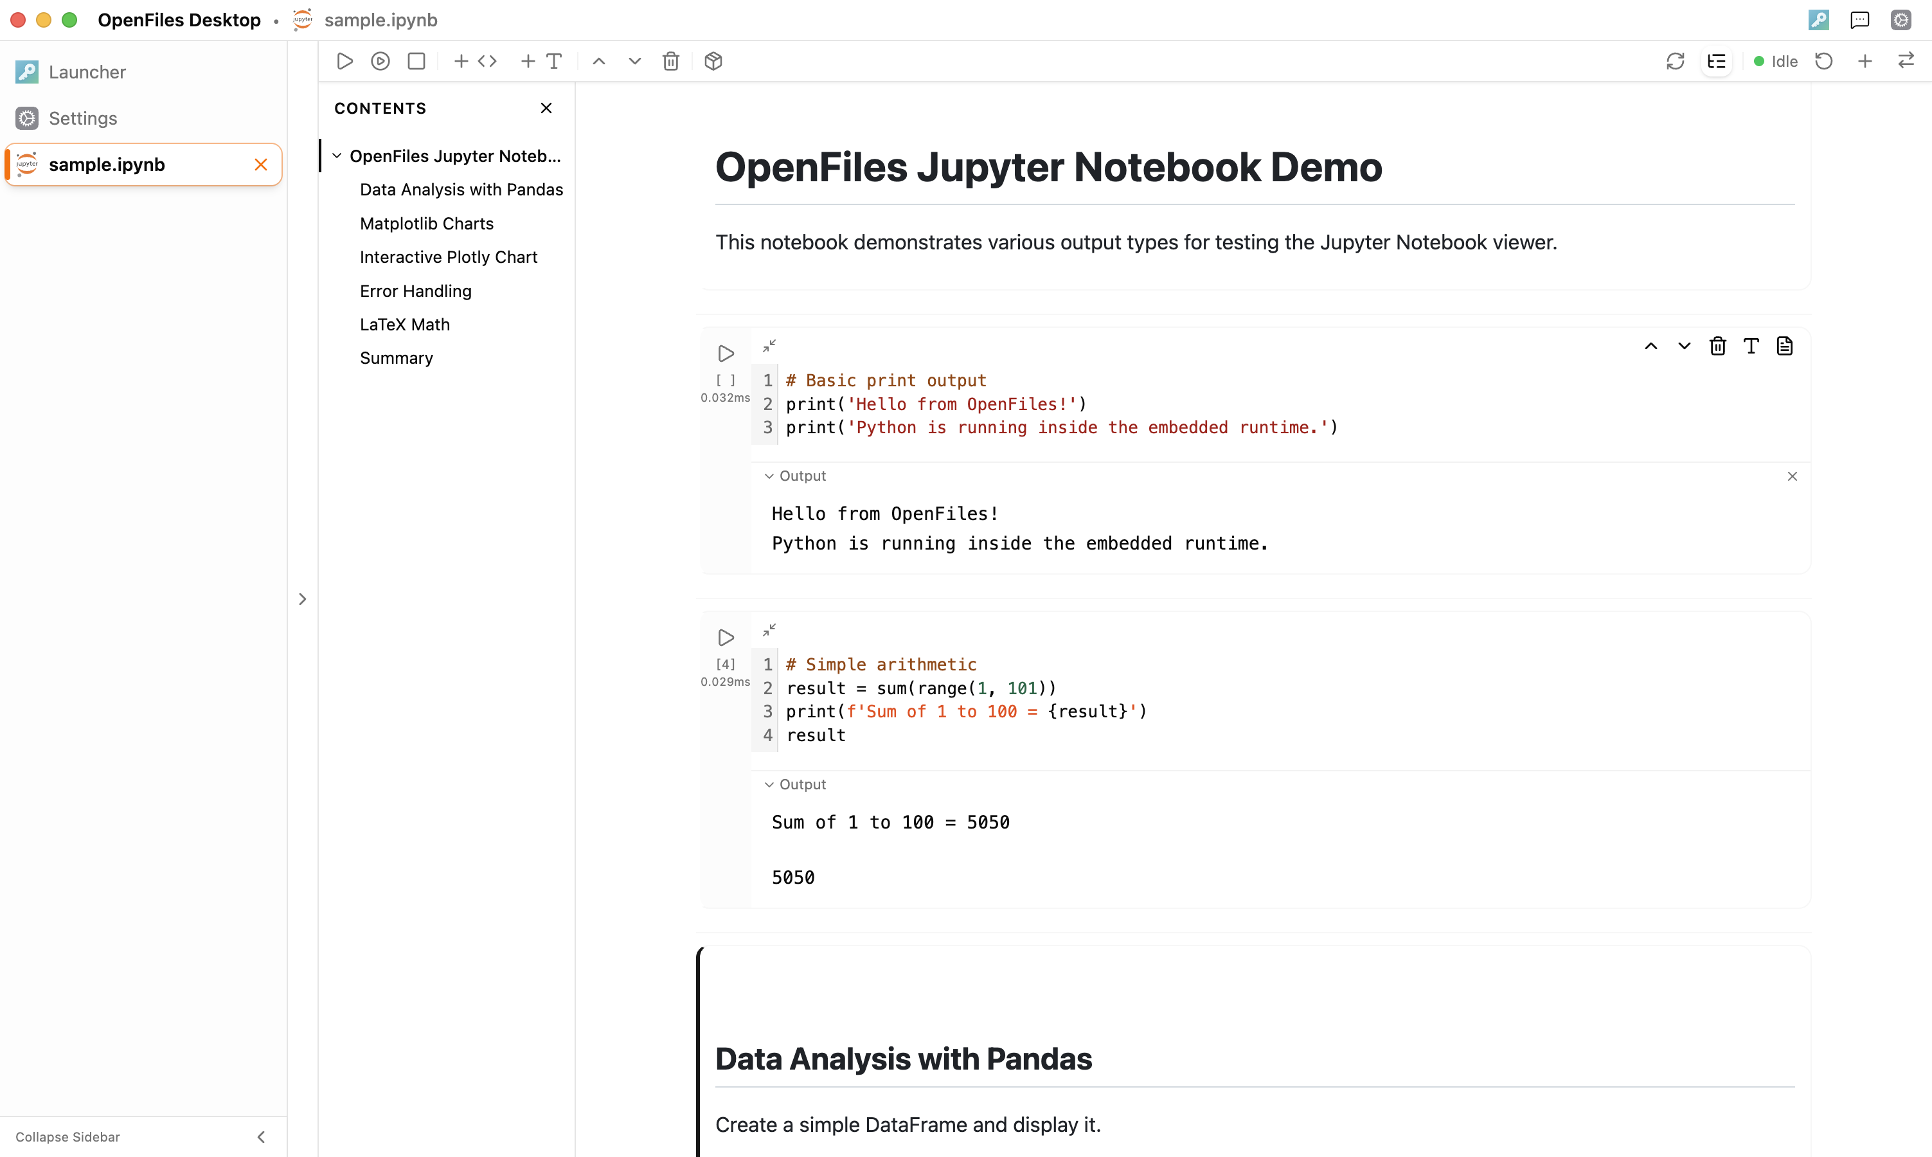
Task: Click the [4] execution count label
Action: click(x=726, y=664)
